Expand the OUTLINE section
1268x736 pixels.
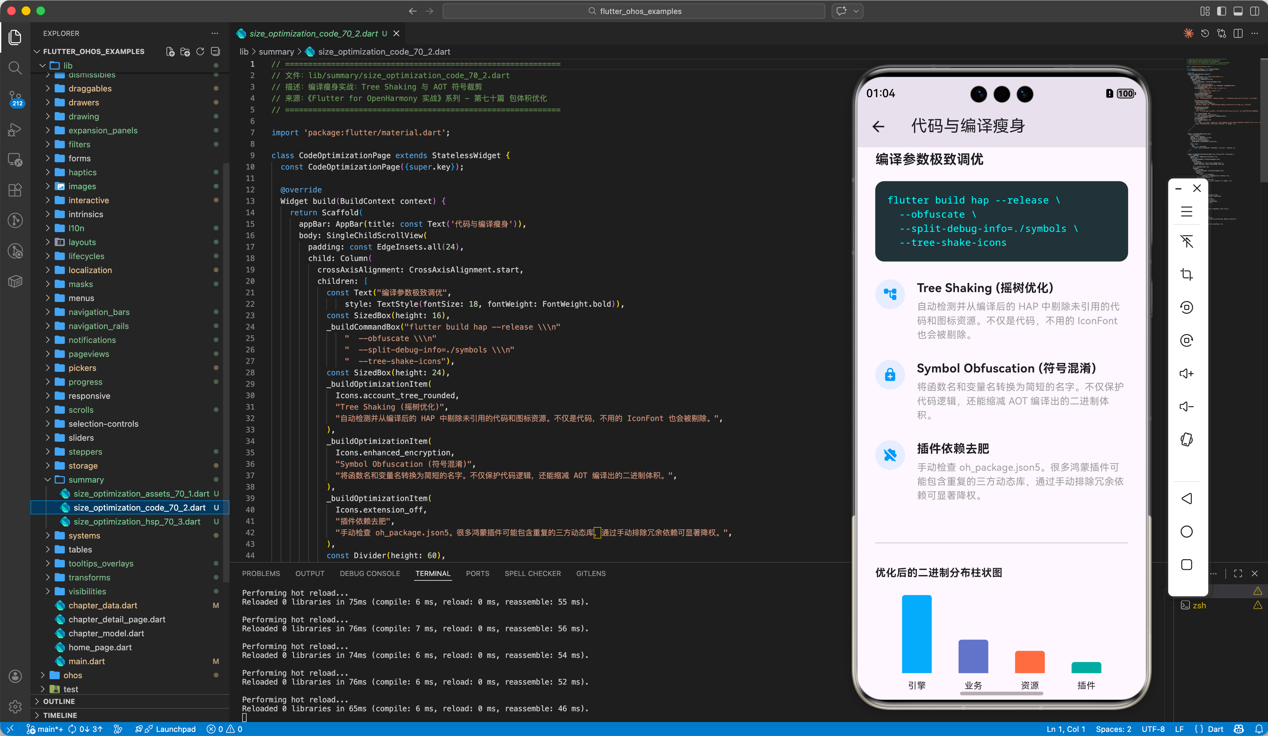pyautogui.click(x=59, y=701)
